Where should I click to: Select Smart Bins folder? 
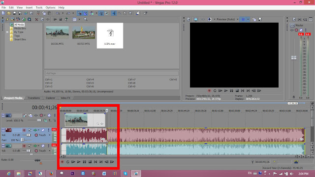point(20,39)
